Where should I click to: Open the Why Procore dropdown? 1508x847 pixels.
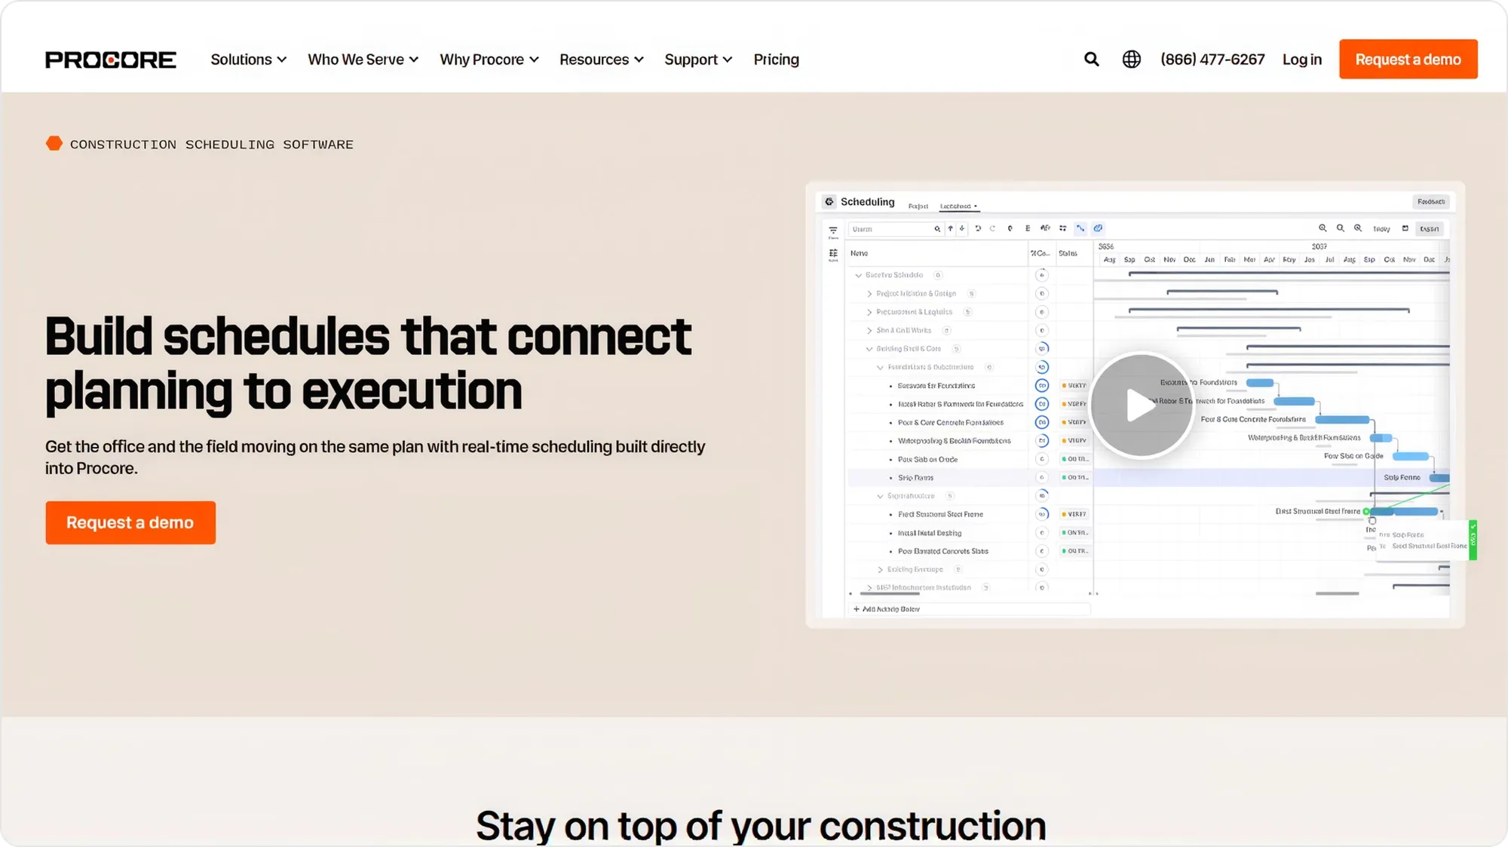tap(489, 60)
